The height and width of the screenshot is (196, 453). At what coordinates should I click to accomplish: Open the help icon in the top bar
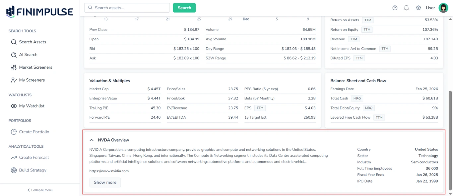pos(395,8)
